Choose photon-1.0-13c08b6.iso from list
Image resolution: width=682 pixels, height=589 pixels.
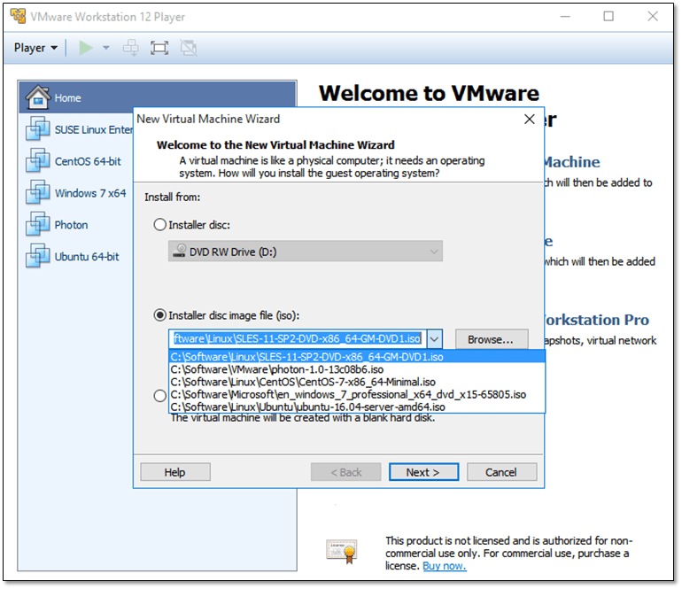click(x=357, y=369)
